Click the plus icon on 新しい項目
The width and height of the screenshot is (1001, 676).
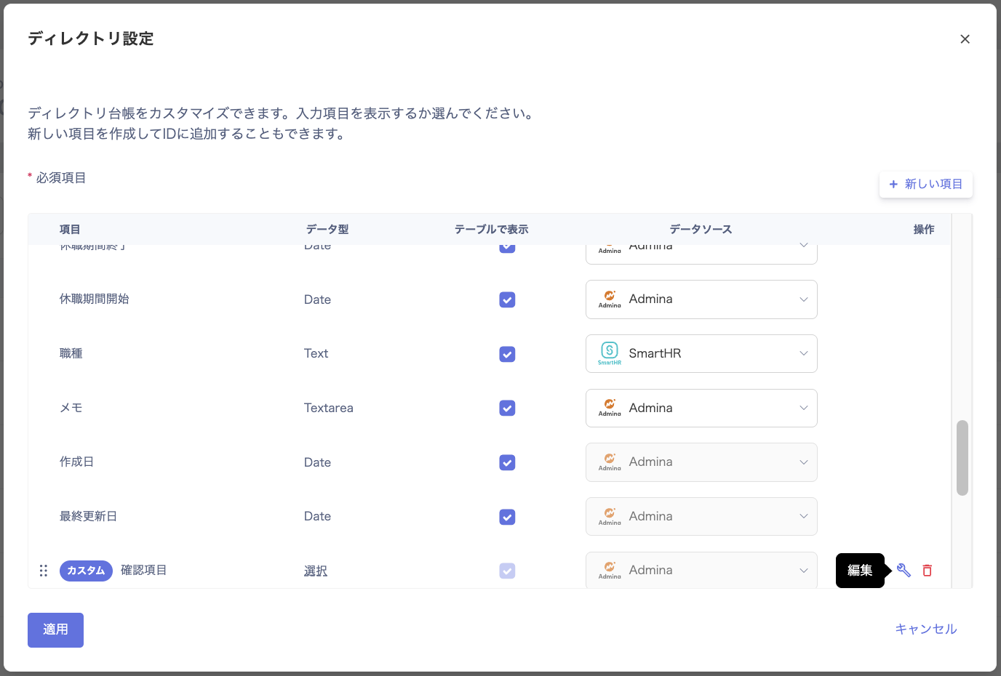[x=893, y=185]
